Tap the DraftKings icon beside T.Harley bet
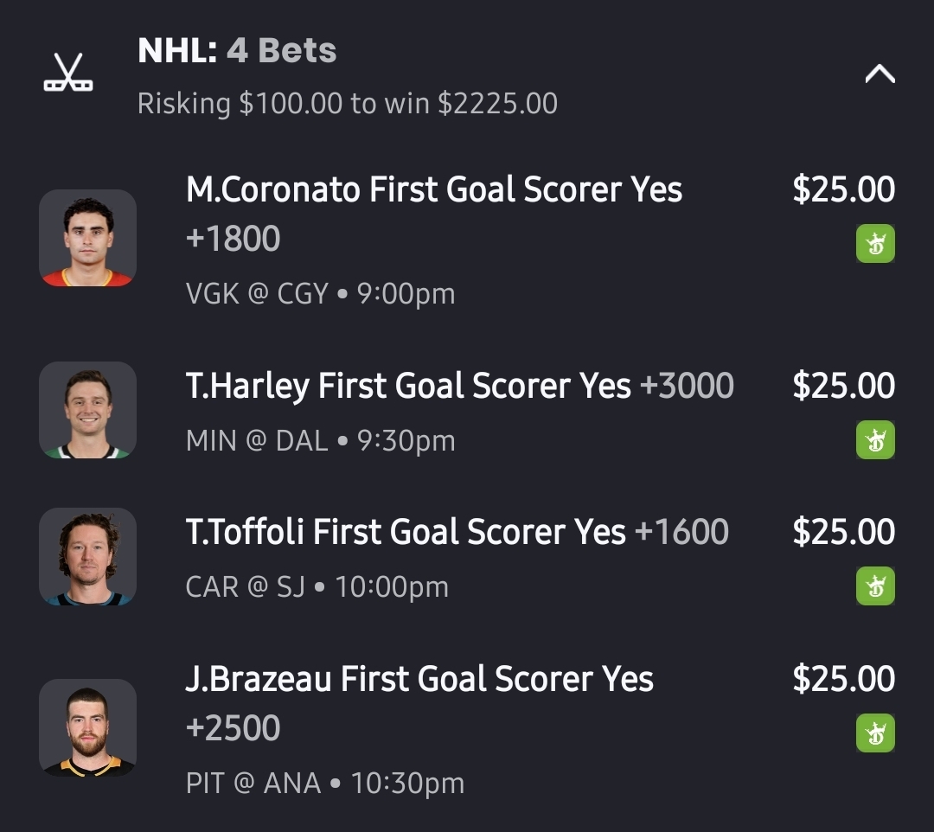Image resolution: width=934 pixels, height=832 pixels. (875, 439)
